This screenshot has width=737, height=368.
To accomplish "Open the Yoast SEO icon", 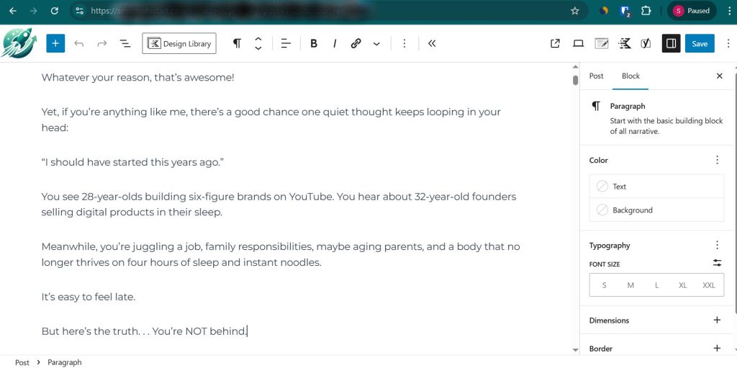I will [x=646, y=43].
